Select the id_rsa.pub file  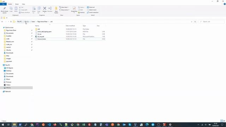pyautogui.click(x=70, y=37)
